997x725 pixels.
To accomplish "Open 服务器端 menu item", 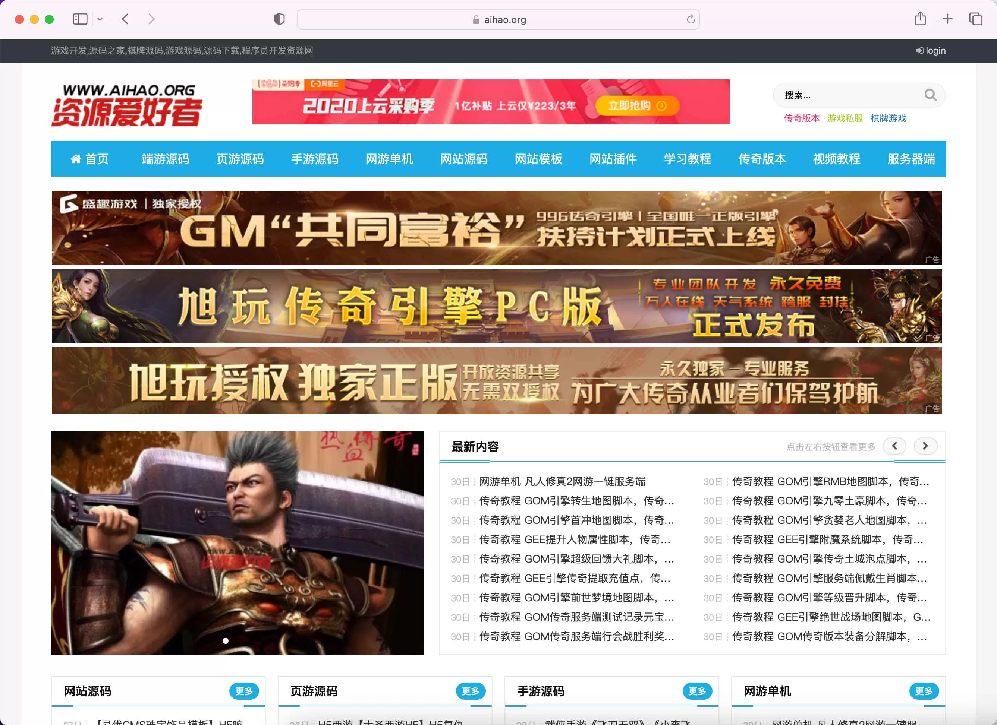I will pyautogui.click(x=911, y=159).
